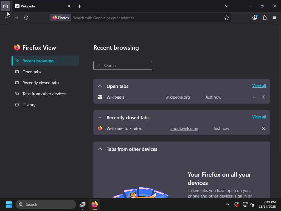
Task: Open the installer app in taskbar
Action: (83, 204)
